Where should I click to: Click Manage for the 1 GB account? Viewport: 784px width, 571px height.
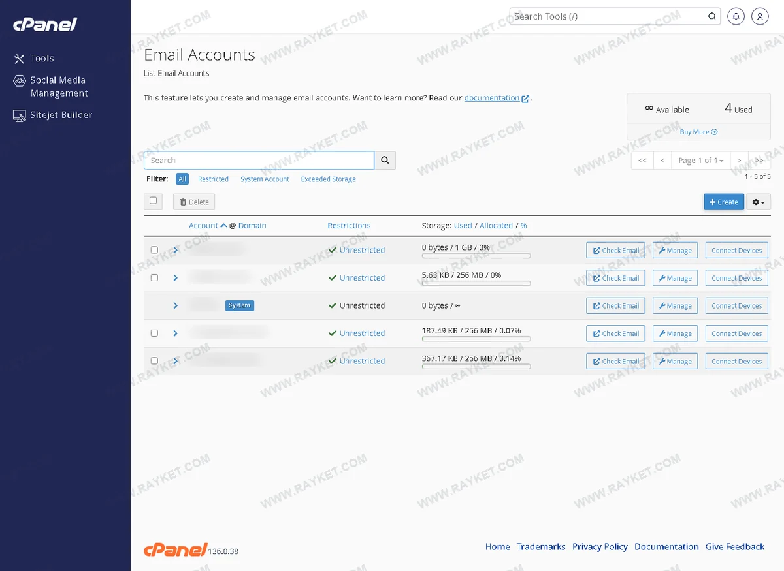(675, 250)
